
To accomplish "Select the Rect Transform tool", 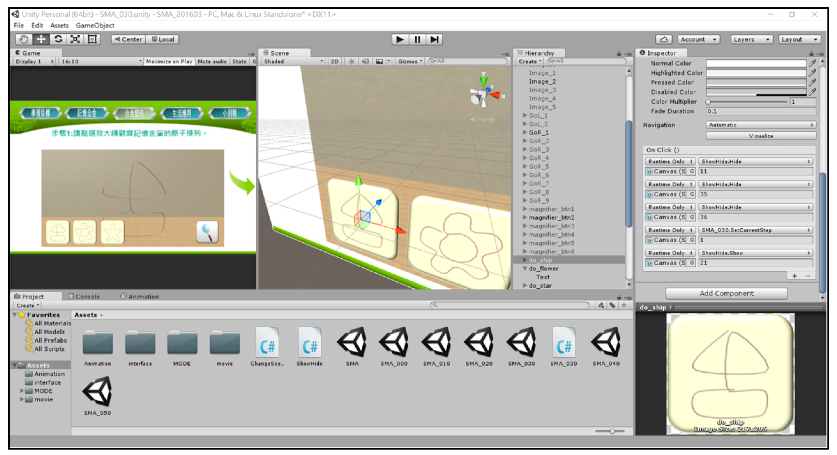I will (x=92, y=39).
